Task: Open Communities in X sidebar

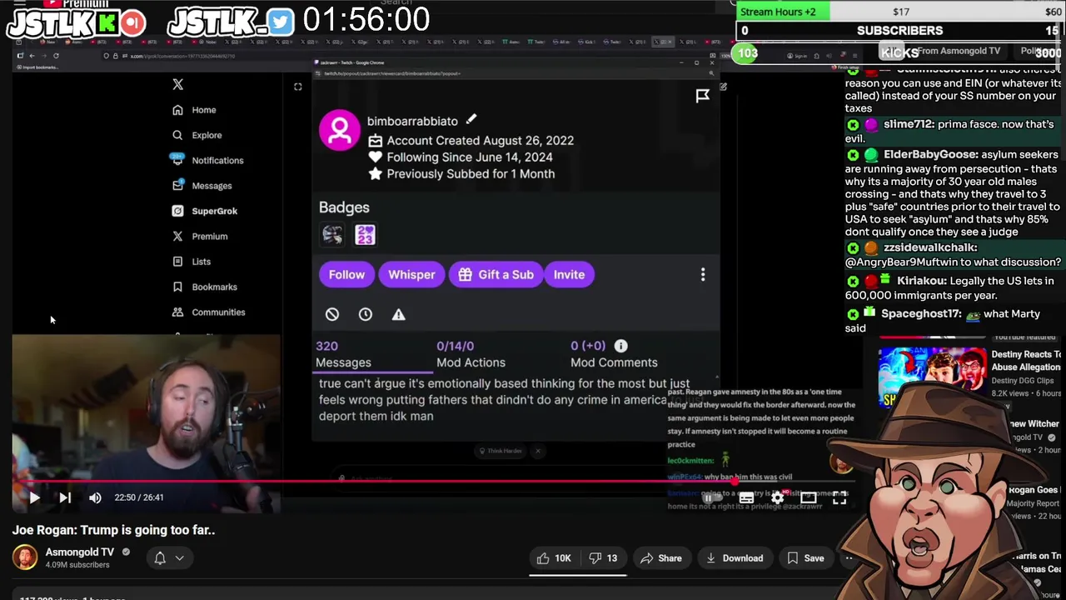Action: click(x=209, y=312)
